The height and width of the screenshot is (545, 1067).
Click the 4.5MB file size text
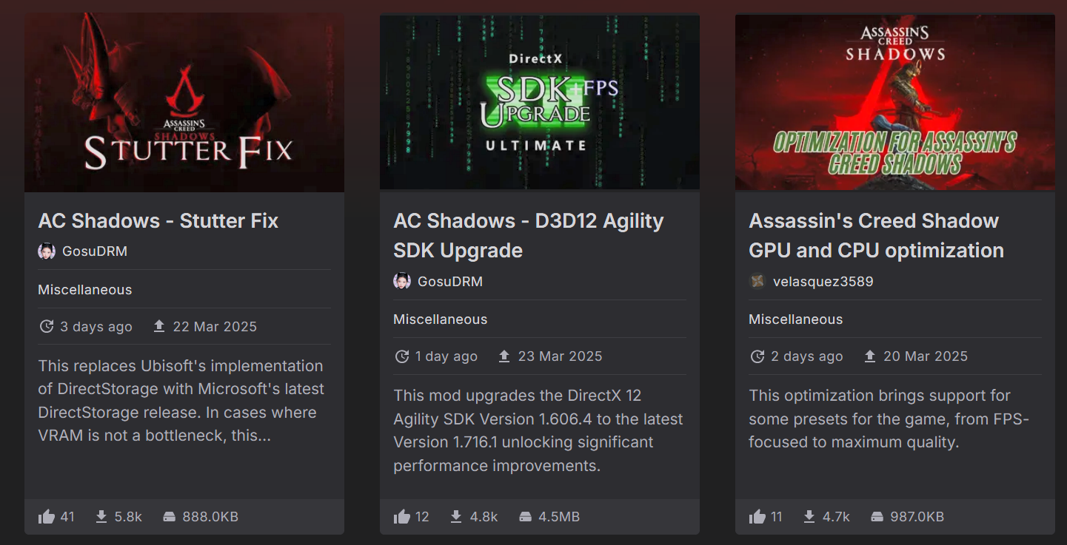(x=559, y=517)
